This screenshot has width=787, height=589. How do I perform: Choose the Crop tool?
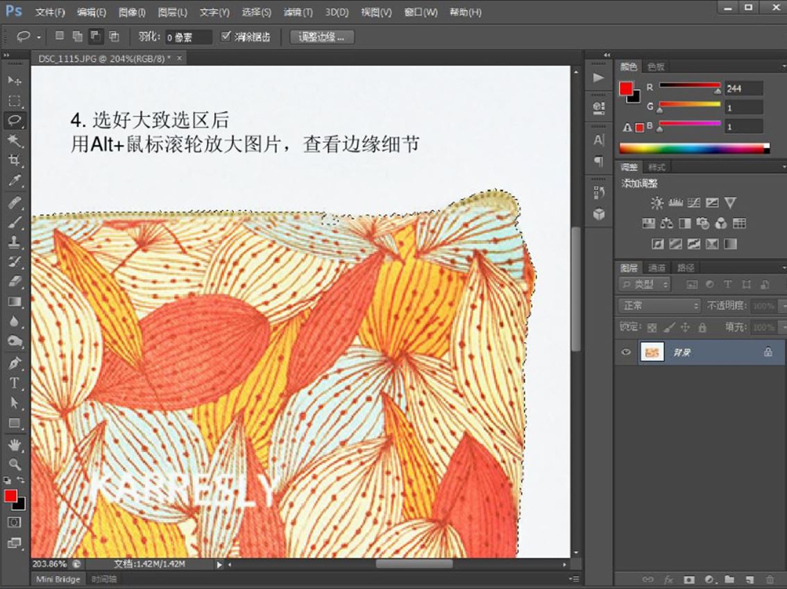click(15, 161)
